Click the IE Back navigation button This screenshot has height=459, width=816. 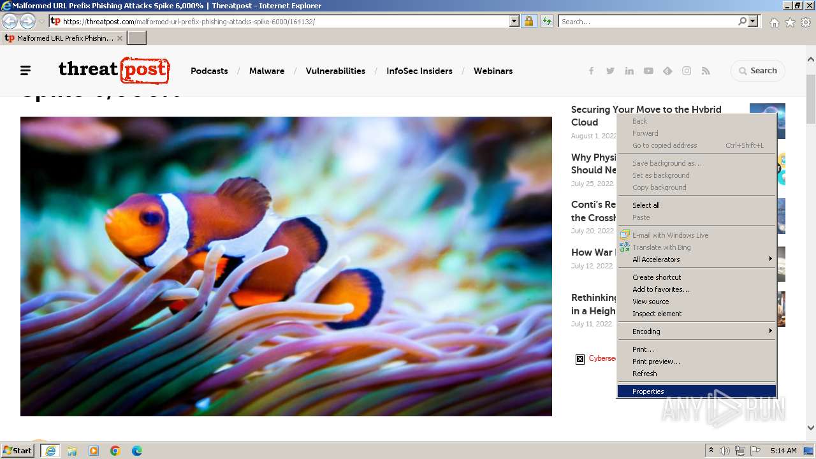pyautogui.click(x=10, y=21)
